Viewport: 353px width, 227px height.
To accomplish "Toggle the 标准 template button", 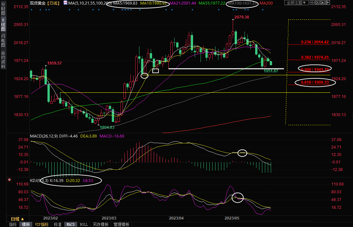I will 58,224.
